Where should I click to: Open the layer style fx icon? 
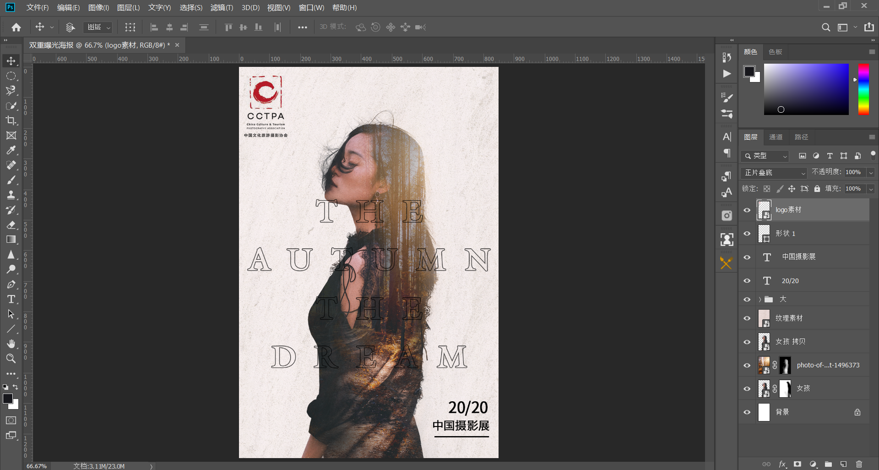[x=782, y=464]
